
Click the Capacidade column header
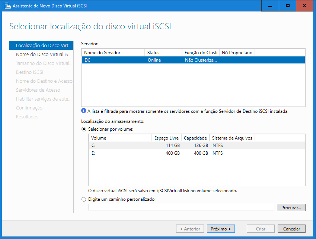pyautogui.click(x=195, y=138)
